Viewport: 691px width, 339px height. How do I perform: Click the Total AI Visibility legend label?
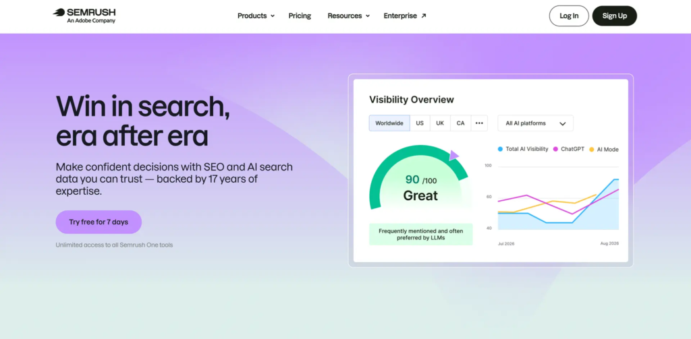click(x=527, y=149)
